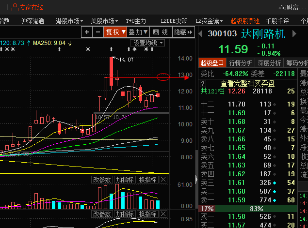Open the 复权 dropdown

tap(115, 32)
